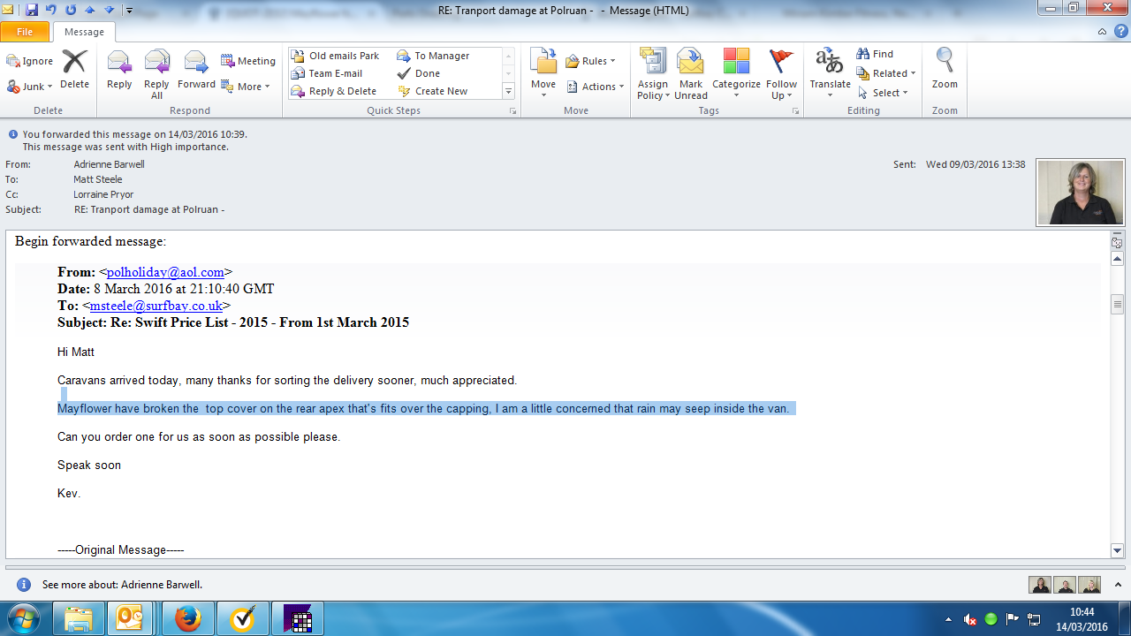The height and width of the screenshot is (636, 1131).
Task: Open the Tags dialog launcher
Action: [x=796, y=111]
